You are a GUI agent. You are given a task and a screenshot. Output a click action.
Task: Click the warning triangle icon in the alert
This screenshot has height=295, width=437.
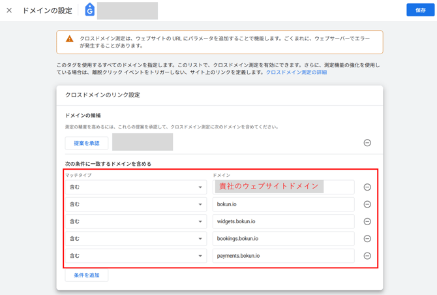pyautogui.click(x=70, y=39)
